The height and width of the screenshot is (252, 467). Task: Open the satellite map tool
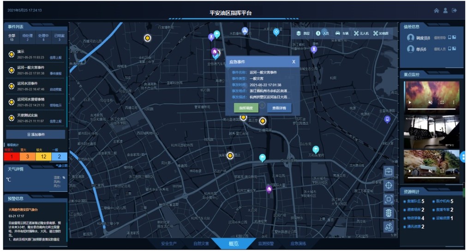click(389, 227)
